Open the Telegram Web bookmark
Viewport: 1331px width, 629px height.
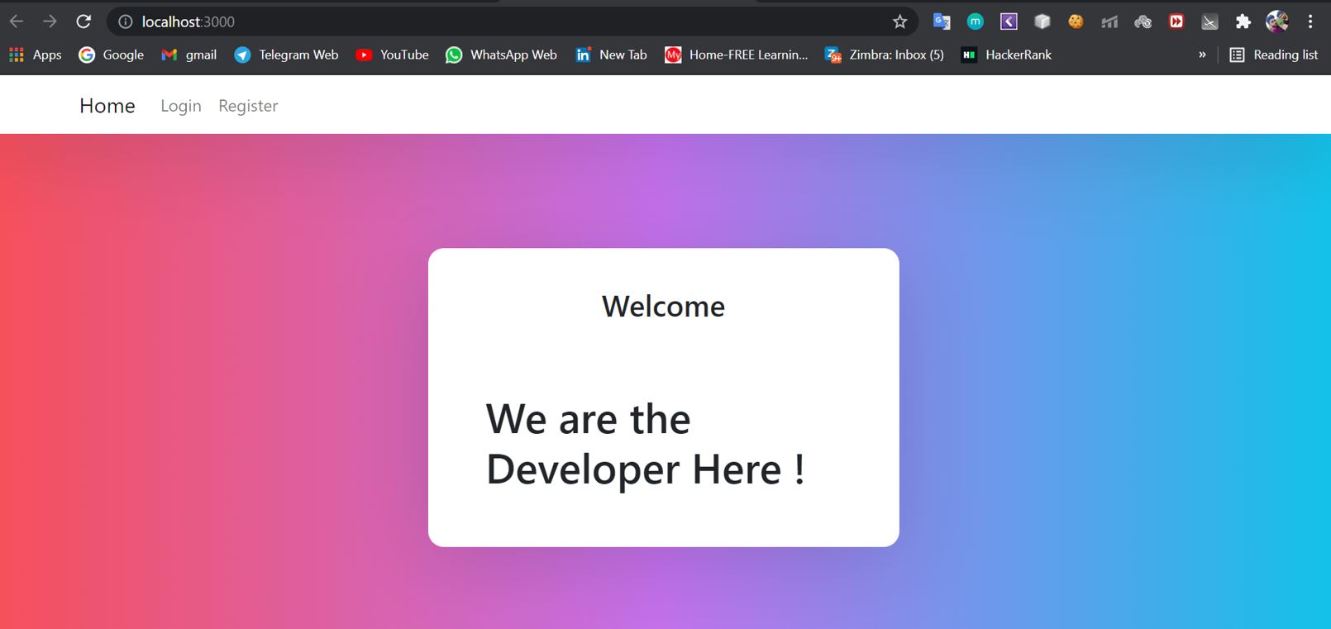point(287,55)
